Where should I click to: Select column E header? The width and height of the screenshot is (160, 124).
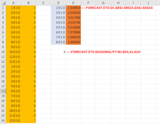[73, 3]
